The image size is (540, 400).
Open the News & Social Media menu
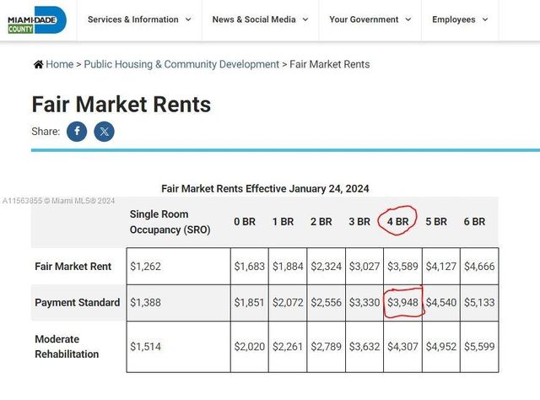click(x=254, y=19)
